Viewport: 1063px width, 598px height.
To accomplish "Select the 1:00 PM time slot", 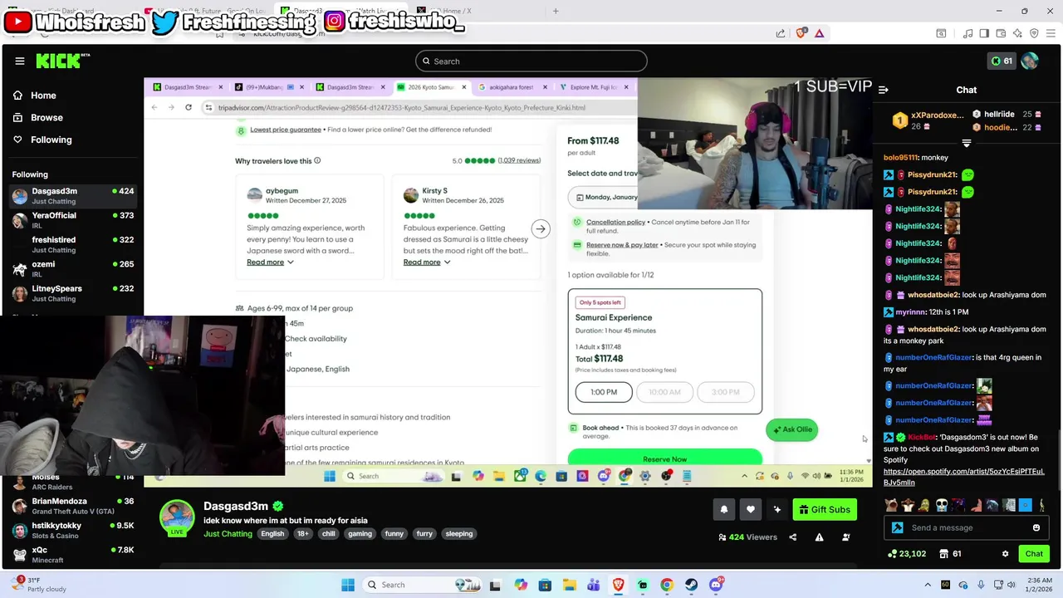I will coord(604,392).
